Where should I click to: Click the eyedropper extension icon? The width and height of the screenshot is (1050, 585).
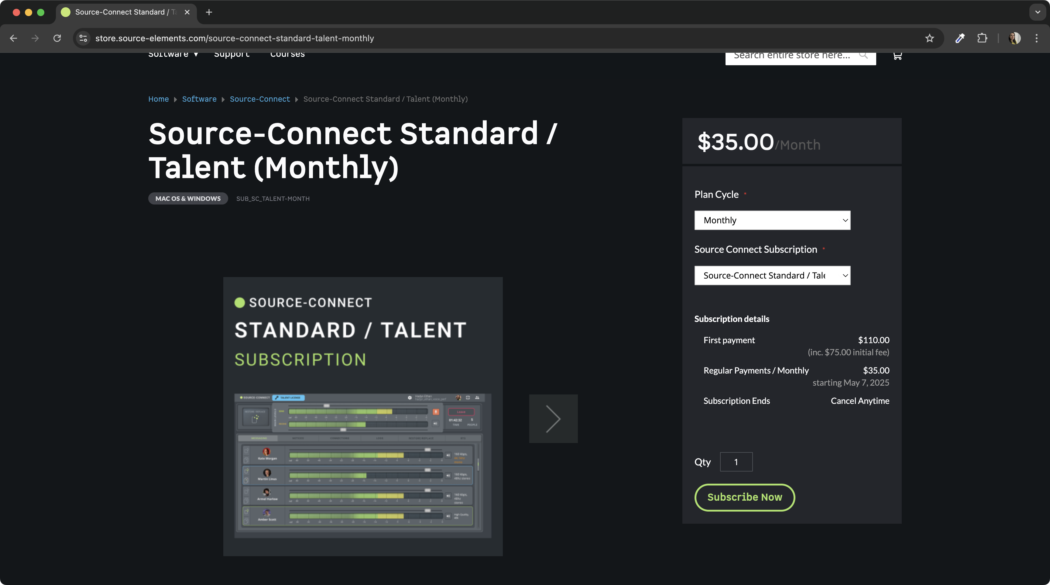tap(960, 38)
